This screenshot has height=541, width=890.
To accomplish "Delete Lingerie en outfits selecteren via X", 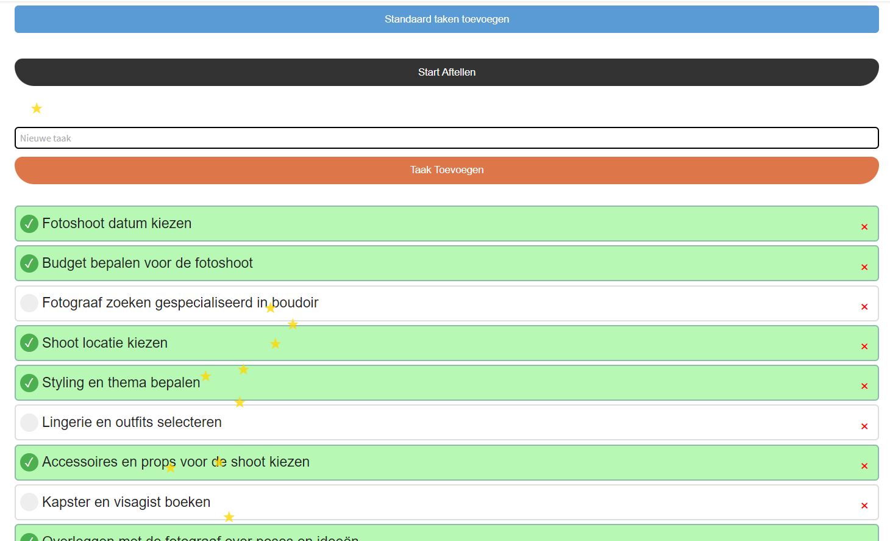I will pos(864,426).
